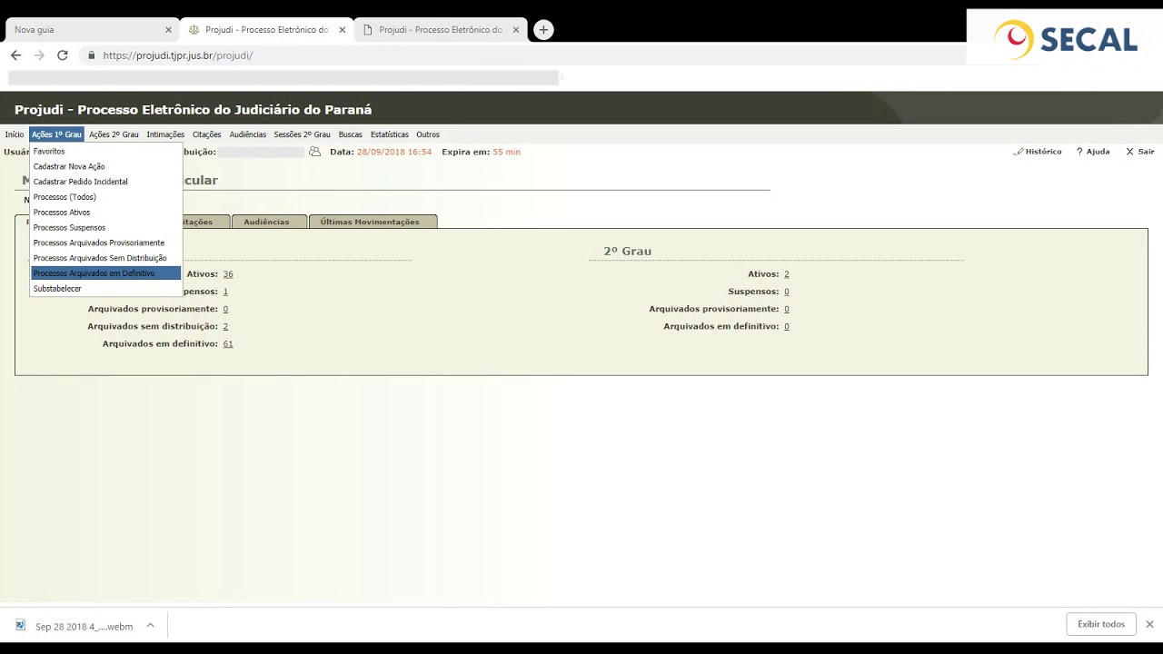
Task: Select Processos Suspensos menu entry
Action: click(x=105, y=228)
